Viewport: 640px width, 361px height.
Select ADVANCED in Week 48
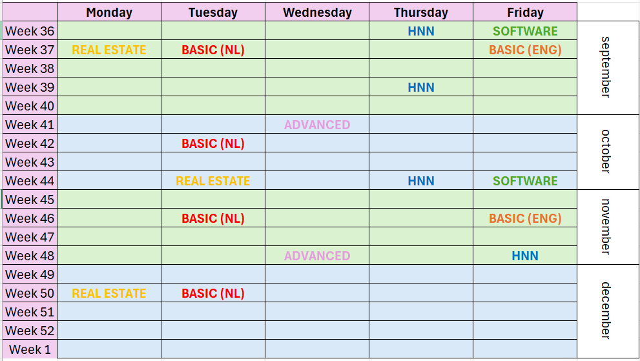tap(317, 256)
